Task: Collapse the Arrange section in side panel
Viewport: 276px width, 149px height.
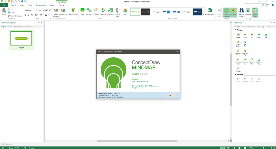Action: 236,30
